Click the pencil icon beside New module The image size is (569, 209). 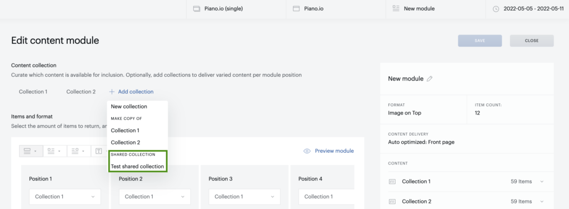pyautogui.click(x=430, y=79)
